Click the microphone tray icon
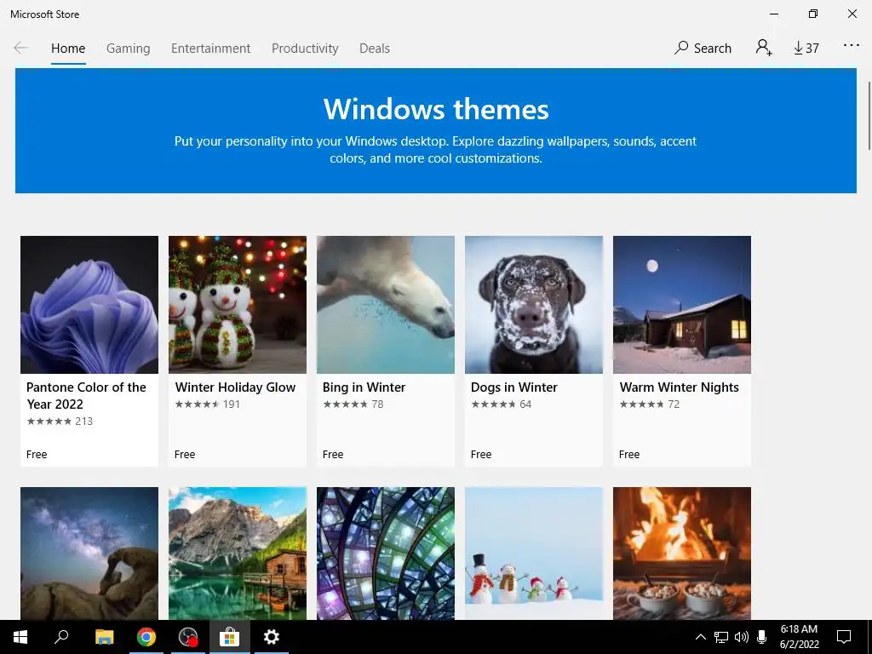Image resolution: width=872 pixels, height=654 pixels. click(762, 637)
